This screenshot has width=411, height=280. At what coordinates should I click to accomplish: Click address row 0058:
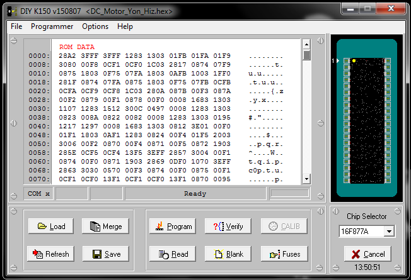coord(39,152)
